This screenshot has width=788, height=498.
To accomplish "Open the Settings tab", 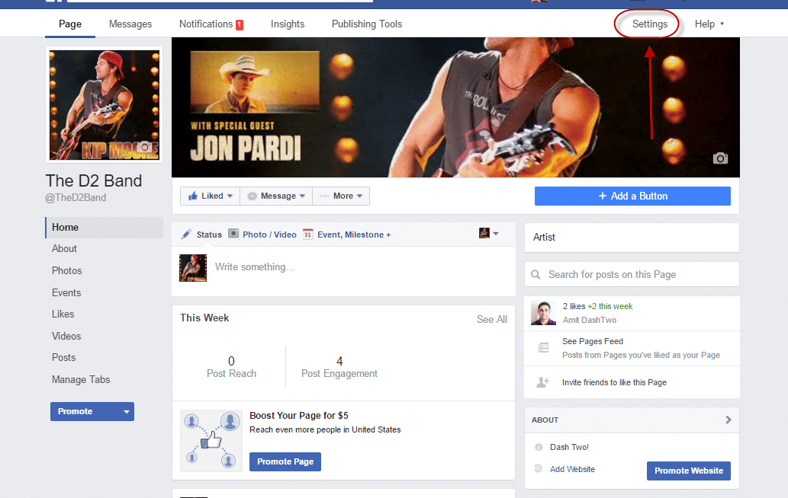I will tap(649, 24).
